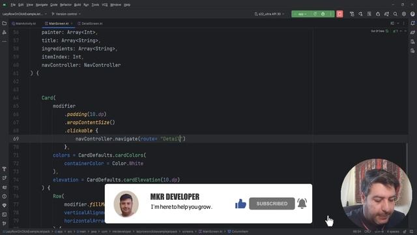
Task: Open the Version control dropdown
Action: point(66,14)
